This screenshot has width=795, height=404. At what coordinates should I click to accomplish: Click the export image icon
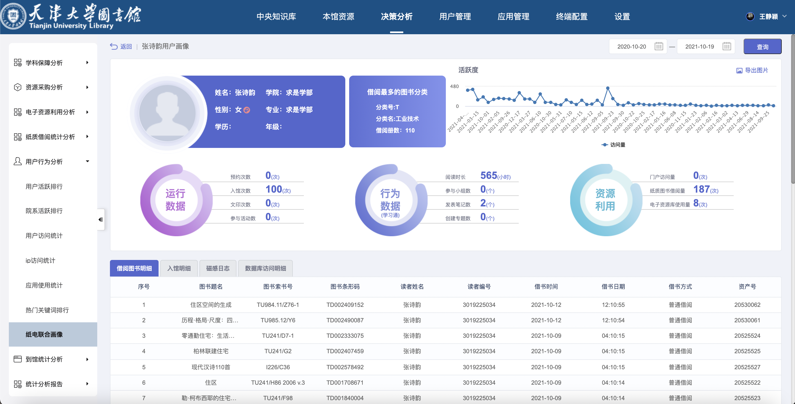click(739, 71)
